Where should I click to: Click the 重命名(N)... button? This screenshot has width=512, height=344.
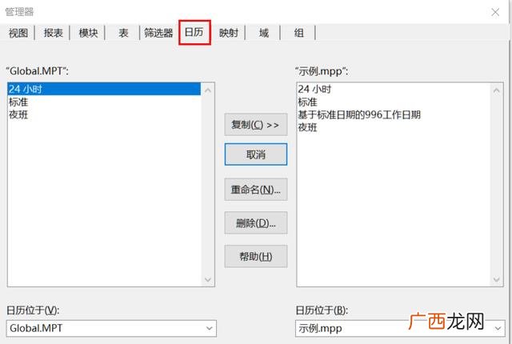click(256, 190)
